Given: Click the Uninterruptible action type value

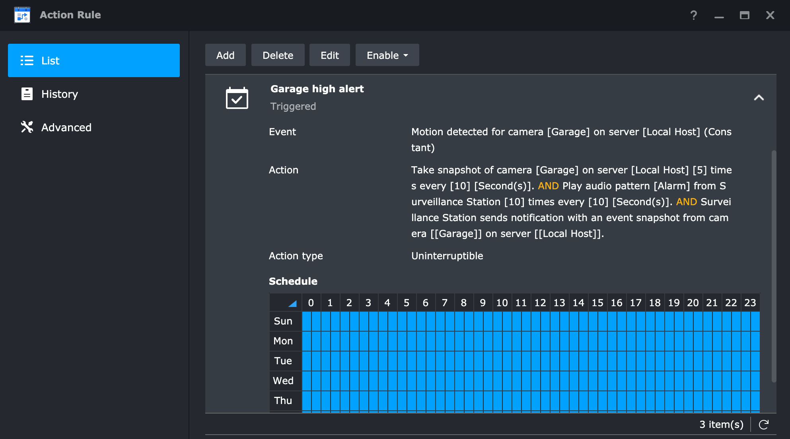Looking at the screenshot, I should [447, 256].
